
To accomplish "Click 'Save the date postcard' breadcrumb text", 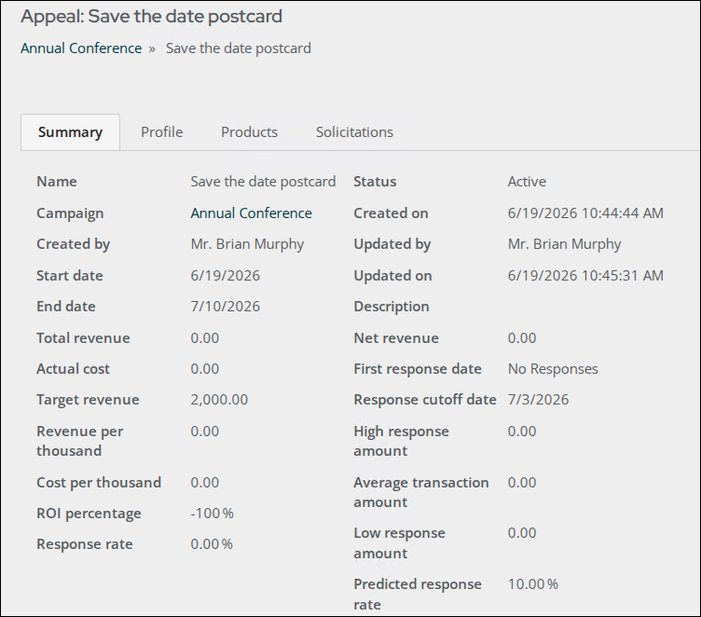I will (x=239, y=48).
